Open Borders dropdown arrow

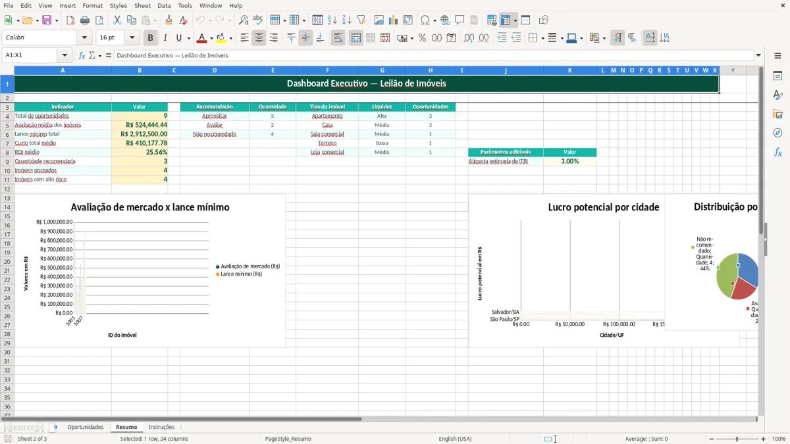[x=542, y=38]
